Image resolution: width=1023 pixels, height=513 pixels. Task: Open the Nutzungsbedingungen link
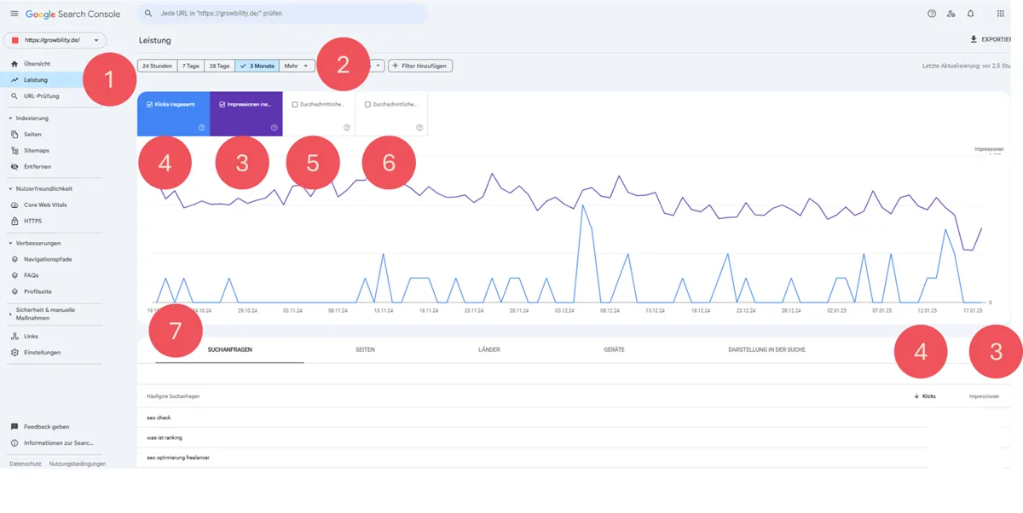(78, 464)
